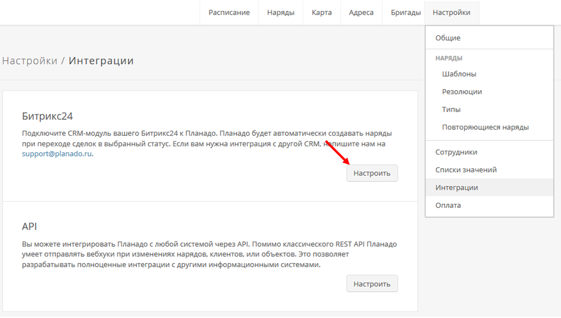Click the Настройки top menu tab

click(x=451, y=13)
